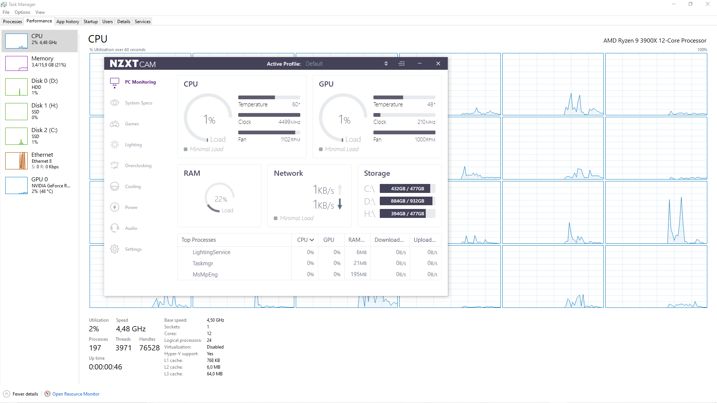Click the Resource Monitor icon
The width and height of the screenshot is (717, 403).
47,394
